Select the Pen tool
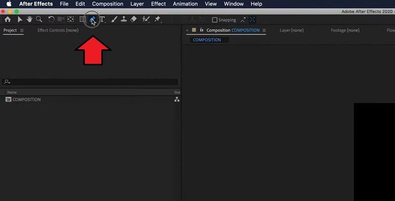 [92, 19]
